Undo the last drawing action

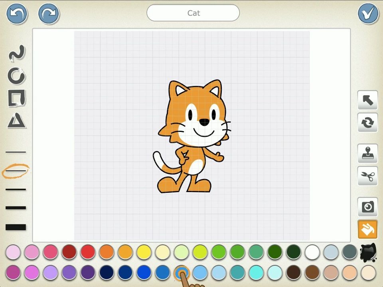pos(17,13)
